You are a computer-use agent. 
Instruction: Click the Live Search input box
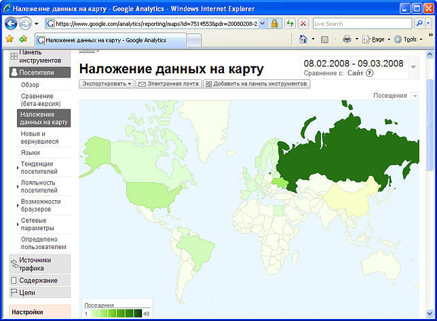click(x=362, y=24)
